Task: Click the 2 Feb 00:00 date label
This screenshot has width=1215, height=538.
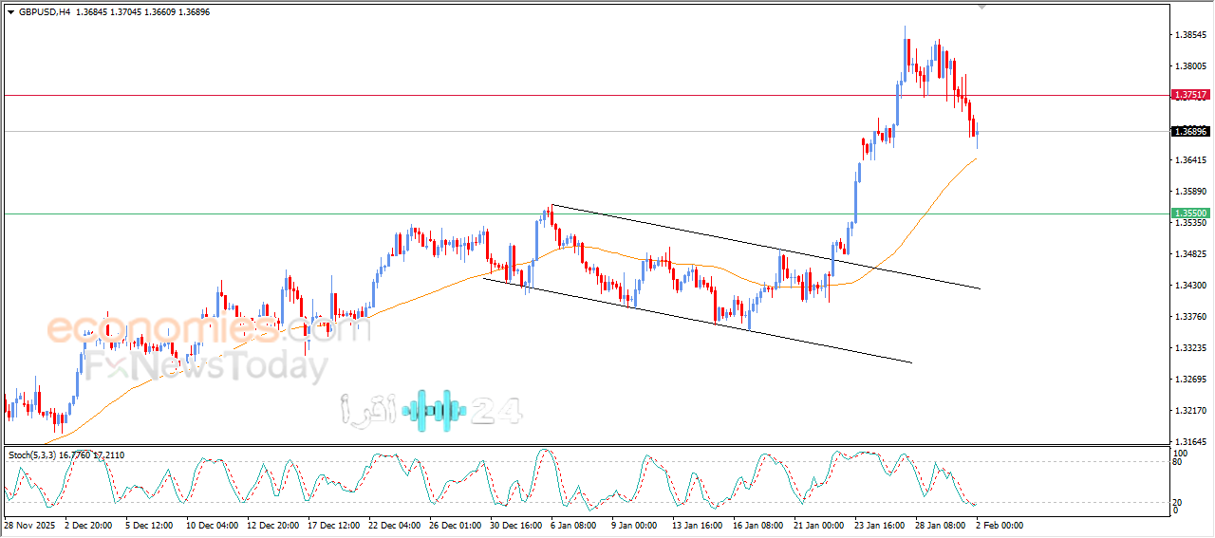Action: 1000,525
